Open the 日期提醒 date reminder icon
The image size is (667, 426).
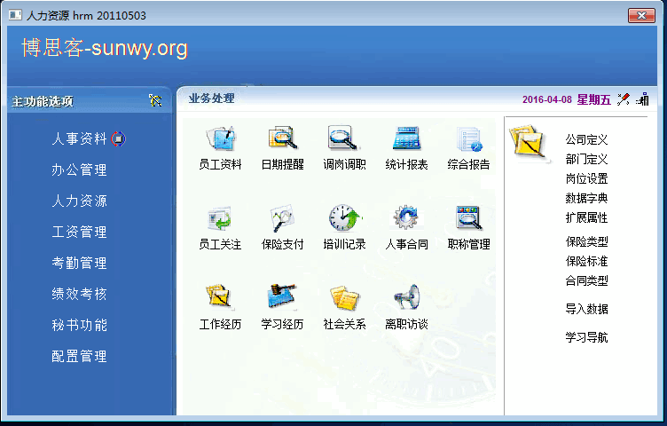(282, 140)
